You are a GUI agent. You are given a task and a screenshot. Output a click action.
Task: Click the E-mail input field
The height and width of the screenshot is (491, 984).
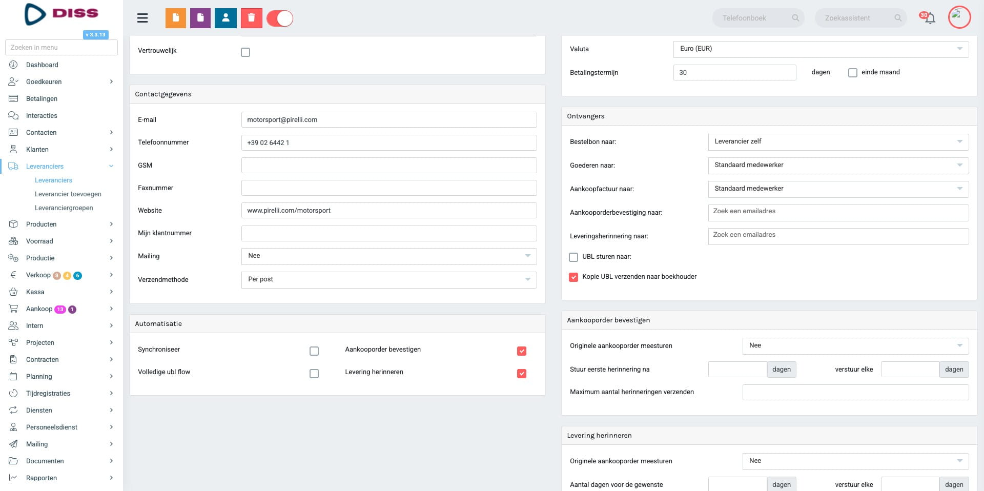click(389, 119)
